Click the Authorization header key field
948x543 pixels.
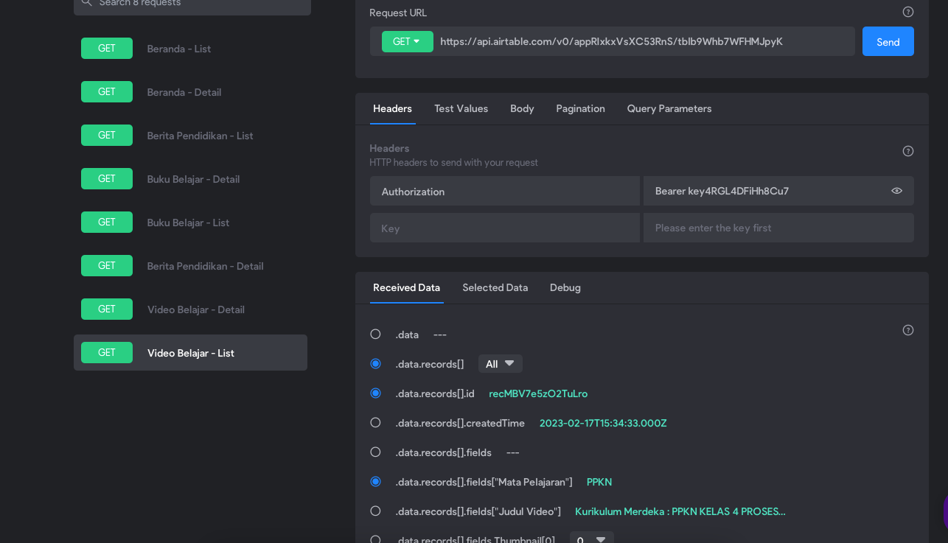point(505,191)
